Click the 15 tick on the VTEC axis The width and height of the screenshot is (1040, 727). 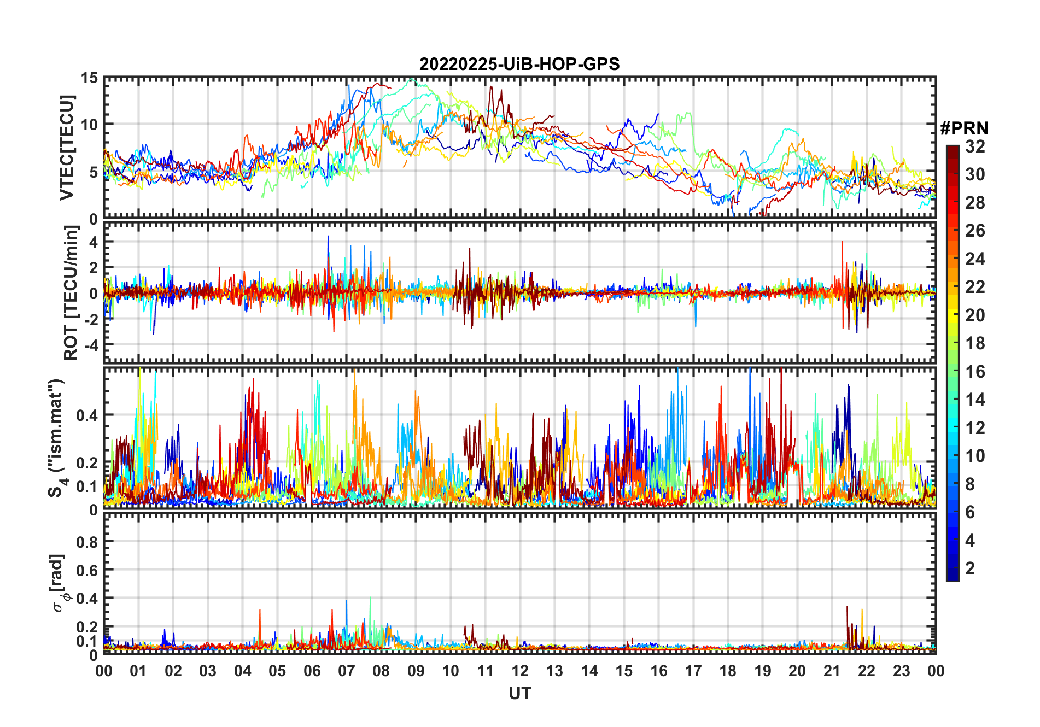pyautogui.click(x=89, y=78)
